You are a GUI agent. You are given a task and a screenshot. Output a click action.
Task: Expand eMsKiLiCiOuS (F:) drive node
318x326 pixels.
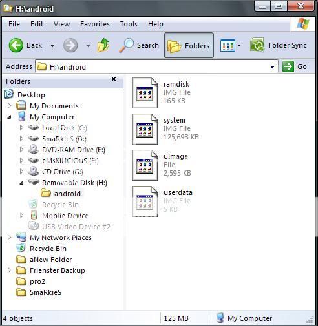21,161
